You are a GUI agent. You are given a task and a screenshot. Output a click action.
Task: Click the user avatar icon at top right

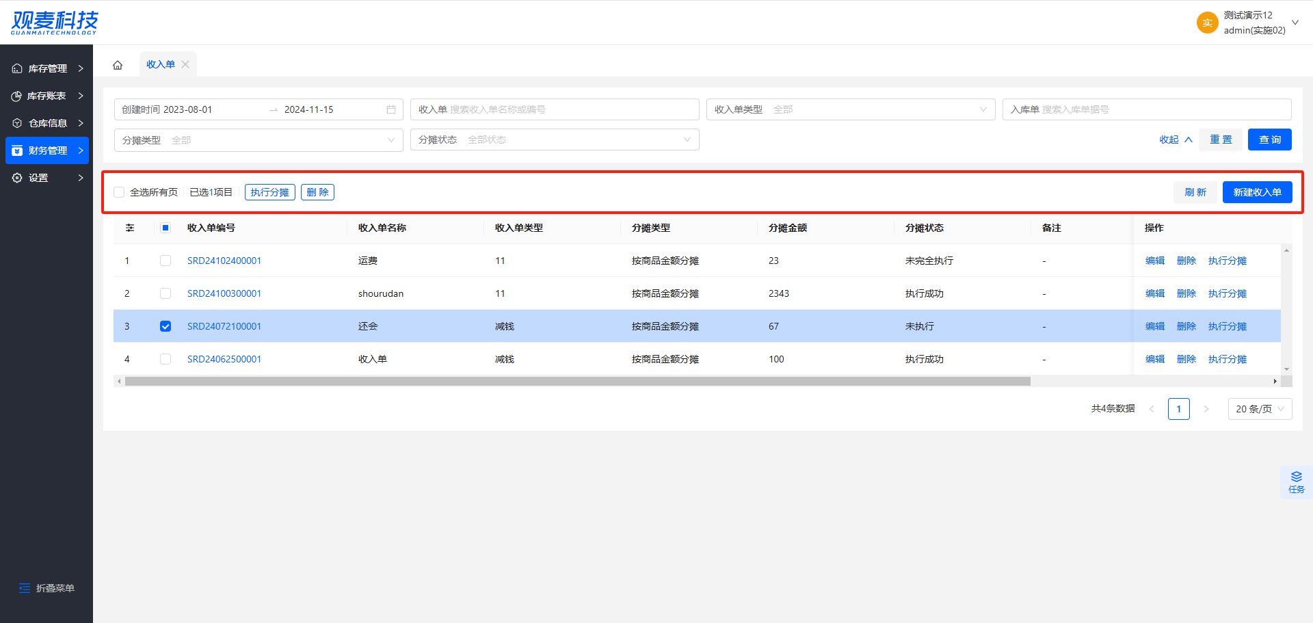coord(1207,23)
